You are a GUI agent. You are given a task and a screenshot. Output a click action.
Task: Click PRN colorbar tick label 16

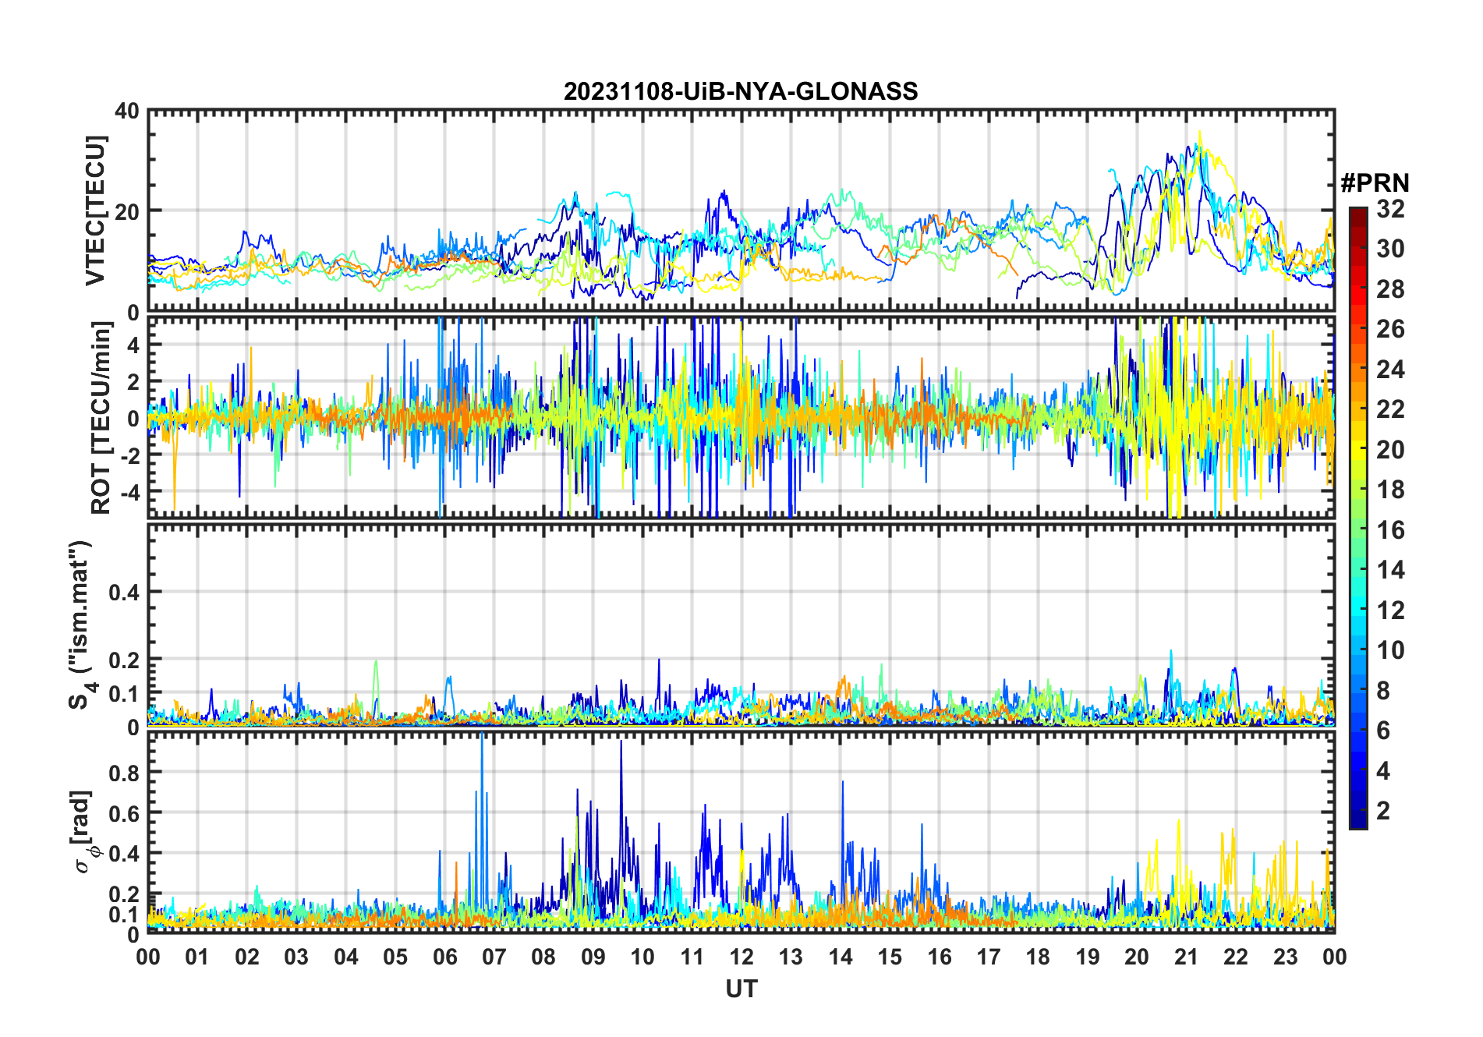1390,530
